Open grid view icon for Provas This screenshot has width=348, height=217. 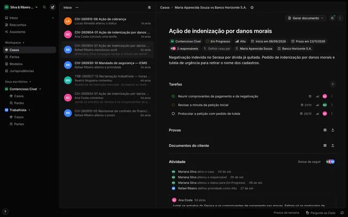[x=325, y=130]
